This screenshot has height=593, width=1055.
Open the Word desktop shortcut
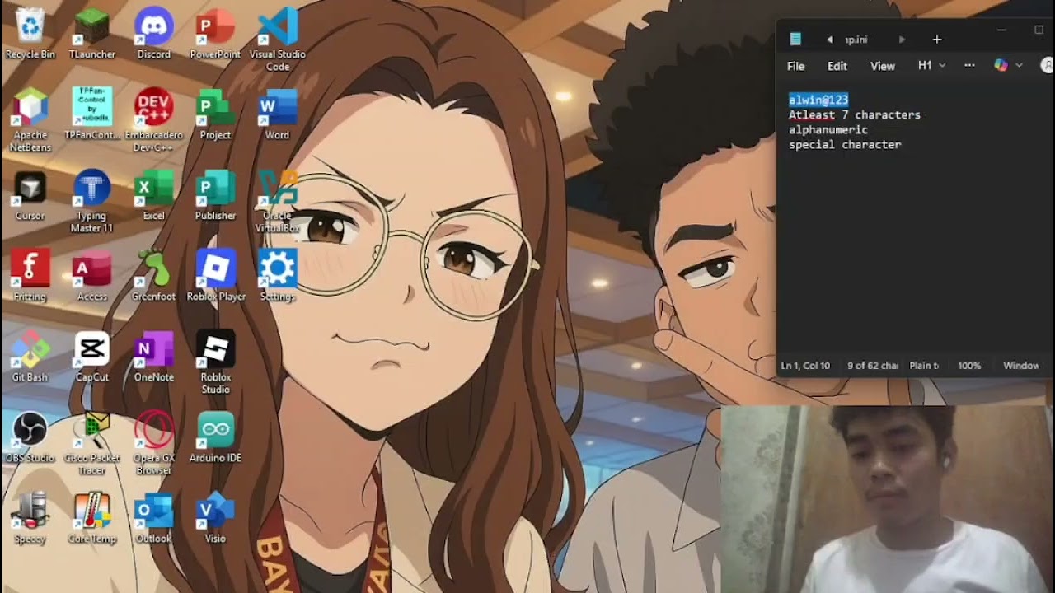pos(277,114)
